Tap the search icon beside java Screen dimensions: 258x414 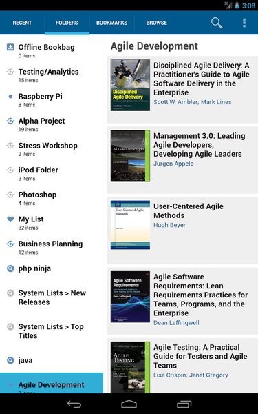click(x=10, y=360)
